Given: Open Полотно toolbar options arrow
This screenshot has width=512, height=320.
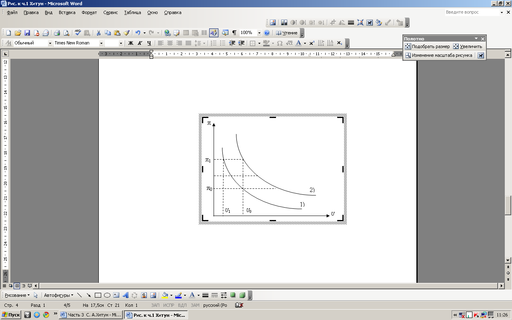Looking at the screenshot, I should [x=476, y=39].
